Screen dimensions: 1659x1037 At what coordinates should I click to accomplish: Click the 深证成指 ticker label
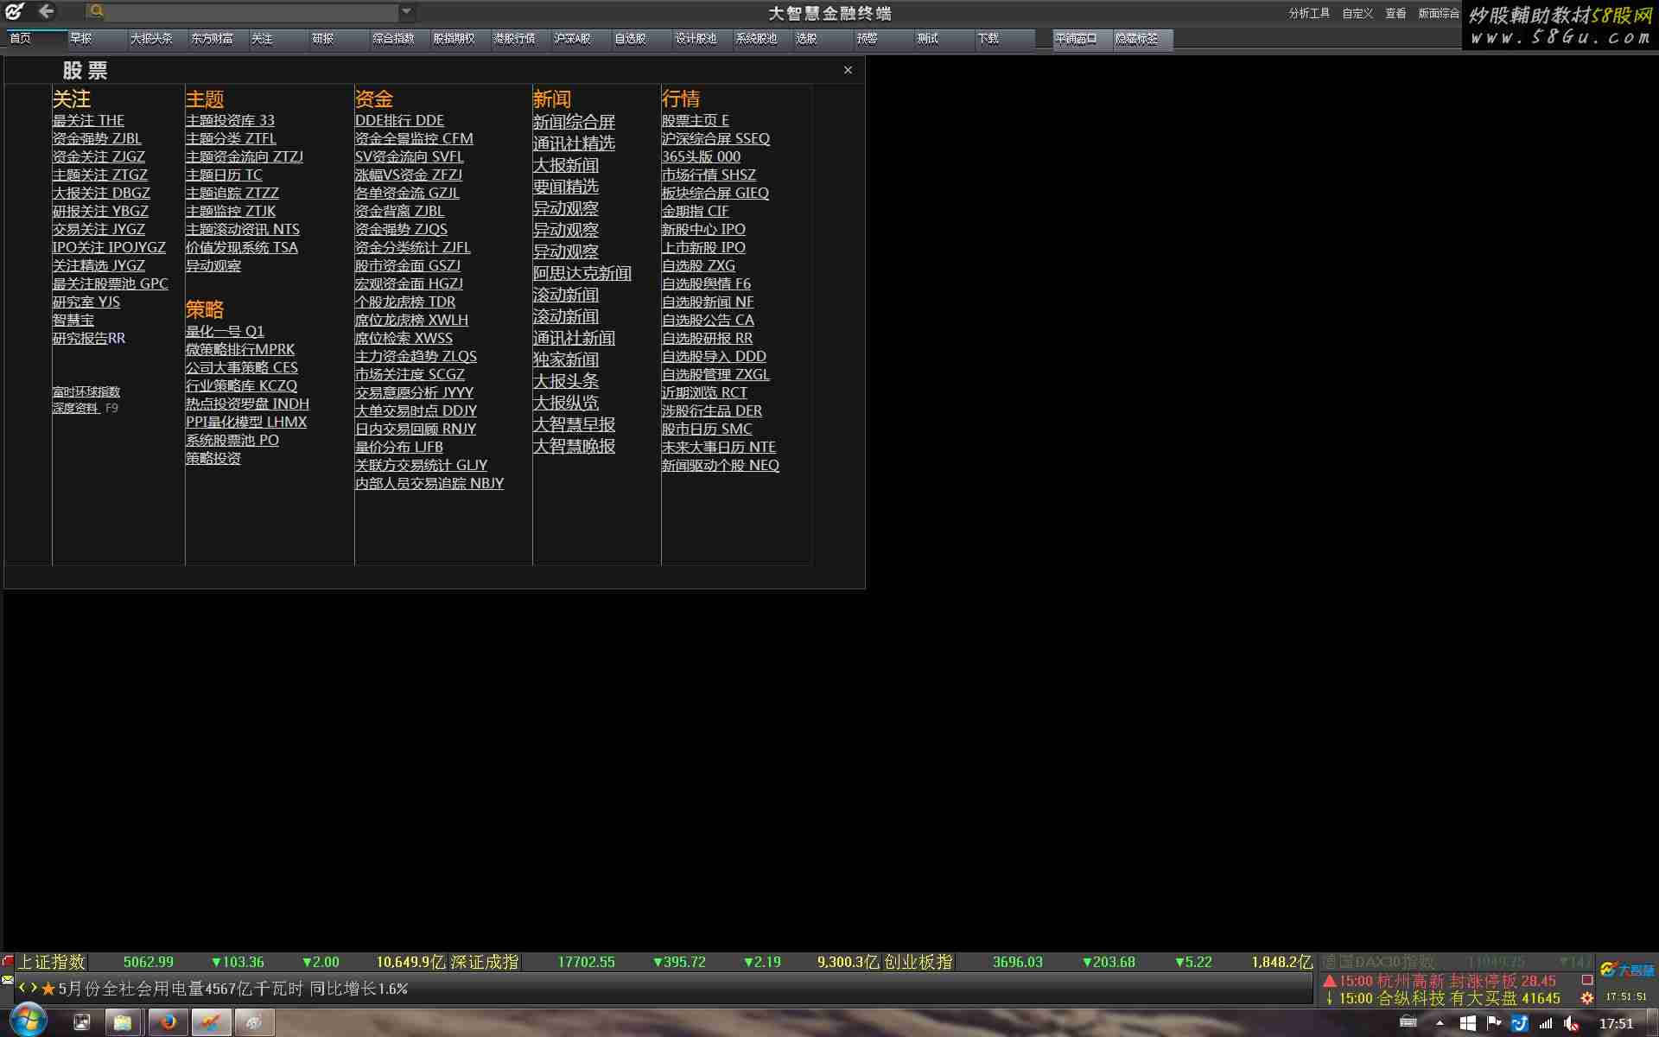[x=485, y=962]
